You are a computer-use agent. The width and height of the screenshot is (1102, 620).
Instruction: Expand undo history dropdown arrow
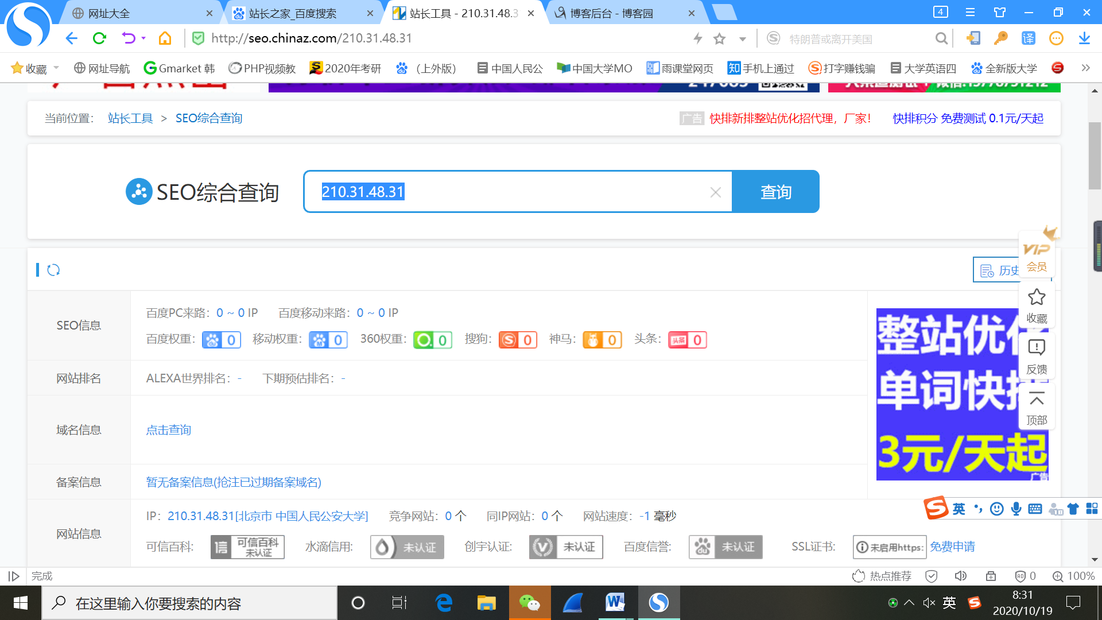coord(143,38)
